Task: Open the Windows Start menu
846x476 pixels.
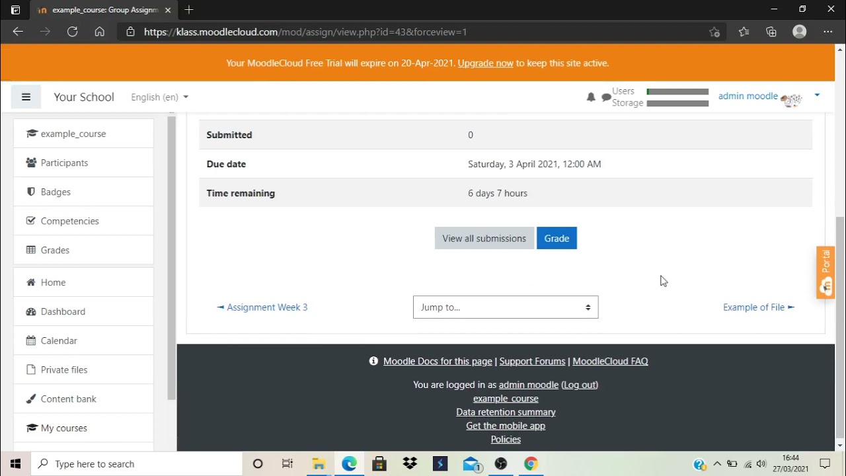Action: click(x=16, y=463)
